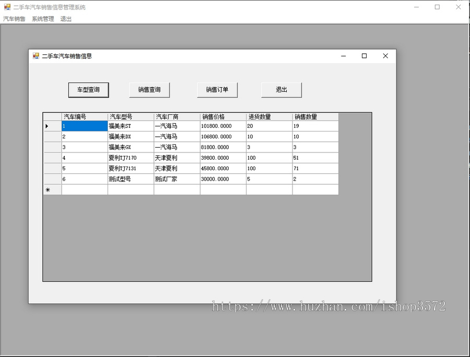This screenshot has width=470, height=357.
Task: Select the 测试型号 cell
Action: pyautogui.click(x=131, y=179)
